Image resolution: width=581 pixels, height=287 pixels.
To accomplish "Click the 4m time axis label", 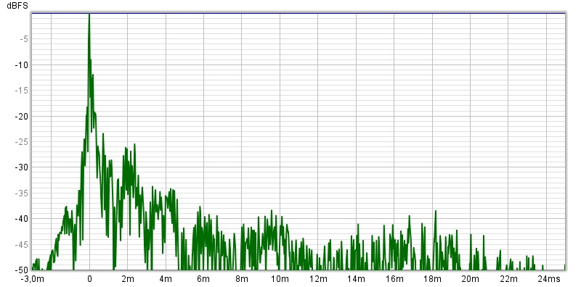I will coord(166,279).
